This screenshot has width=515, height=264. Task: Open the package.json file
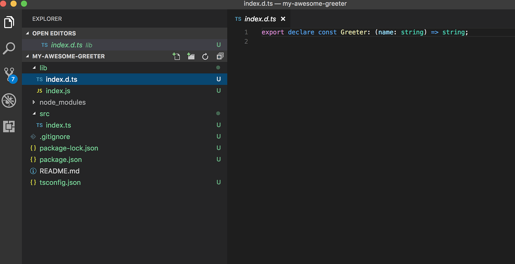click(x=61, y=160)
